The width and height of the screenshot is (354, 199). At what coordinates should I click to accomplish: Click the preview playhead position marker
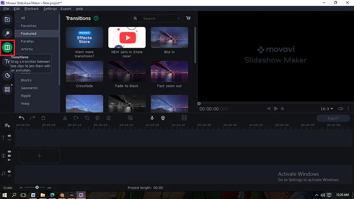pyautogui.click(x=199, y=104)
